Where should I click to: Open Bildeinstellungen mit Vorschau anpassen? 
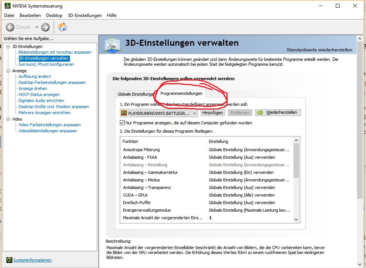(x=55, y=52)
